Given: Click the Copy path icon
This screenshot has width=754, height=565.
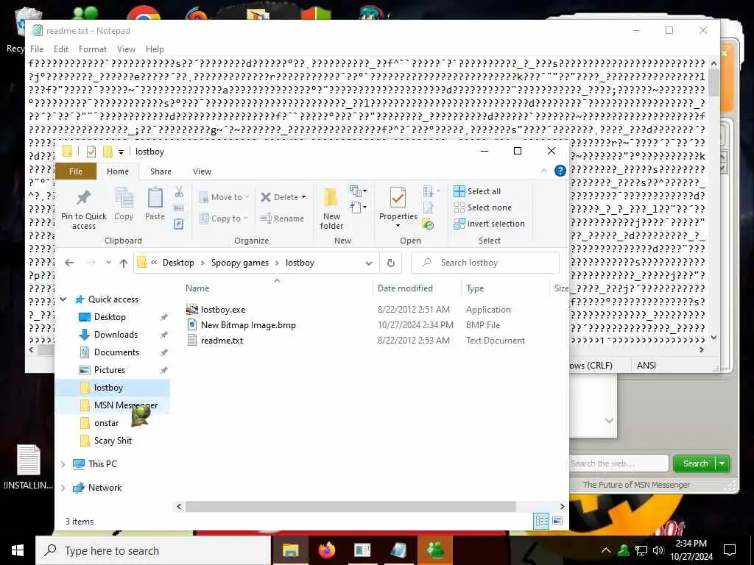Looking at the screenshot, I should [x=179, y=208].
